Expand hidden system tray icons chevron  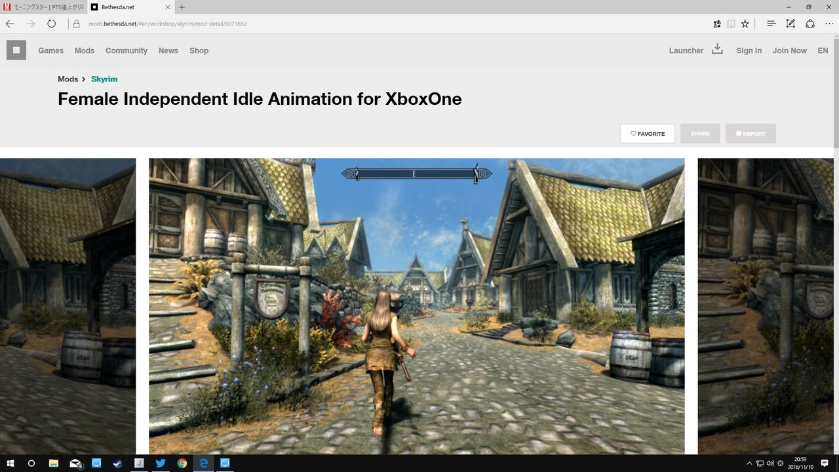pyautogui.click(x=749, y=463)
